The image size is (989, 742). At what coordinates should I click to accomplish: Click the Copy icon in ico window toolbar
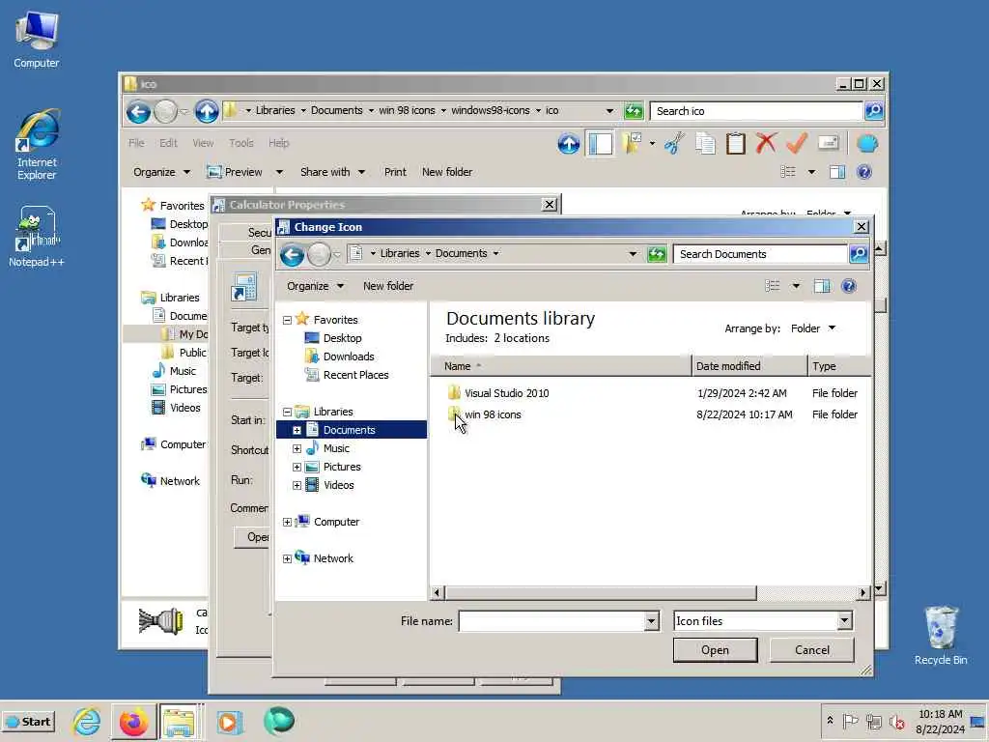point(705,143)
